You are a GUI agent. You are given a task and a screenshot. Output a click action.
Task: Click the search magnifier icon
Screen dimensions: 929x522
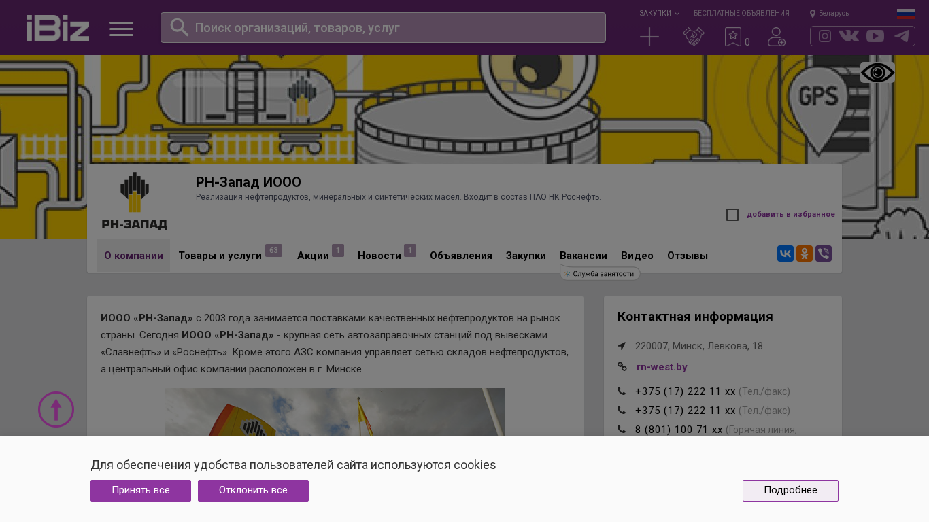coord(179,27)
